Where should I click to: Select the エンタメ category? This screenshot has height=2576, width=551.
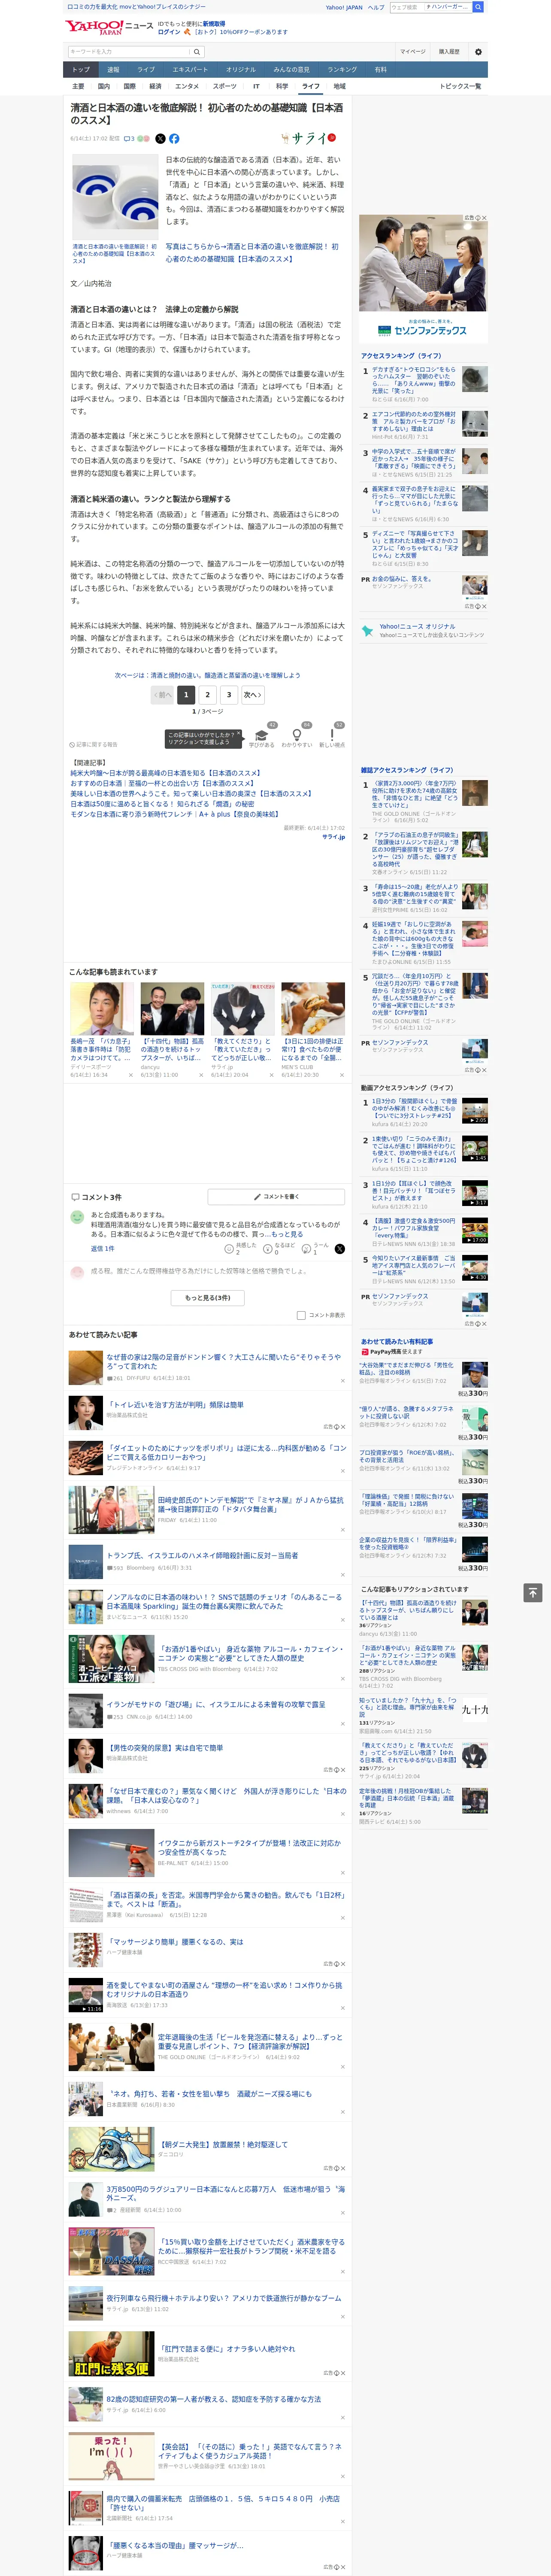pos(187,86)
